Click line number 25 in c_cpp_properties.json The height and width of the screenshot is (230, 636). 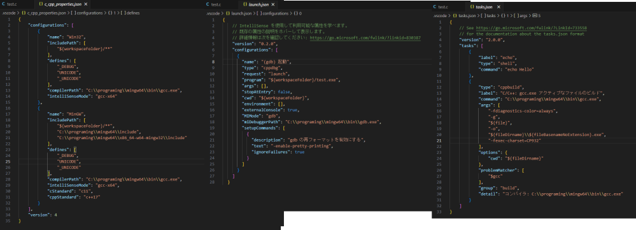click(8, 161)
